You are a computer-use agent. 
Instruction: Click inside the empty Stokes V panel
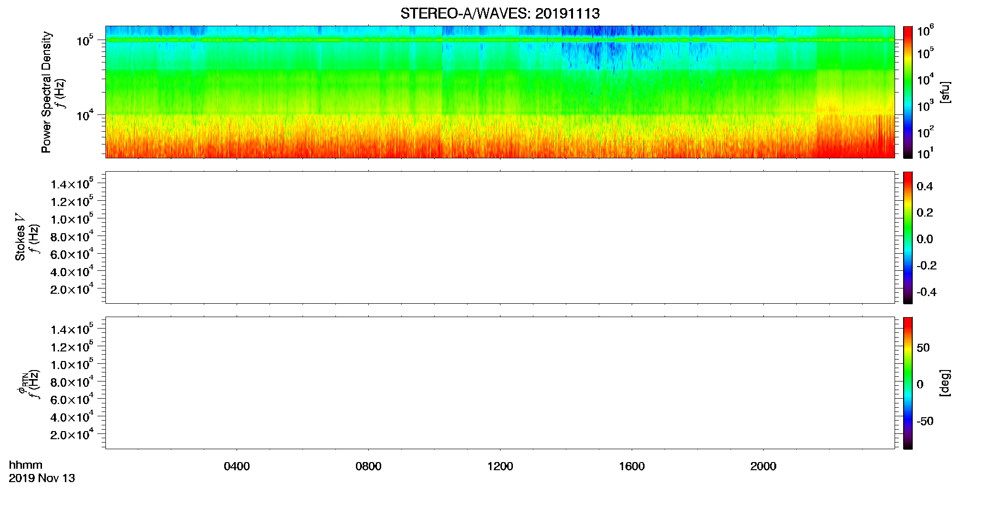click(500, 237)
